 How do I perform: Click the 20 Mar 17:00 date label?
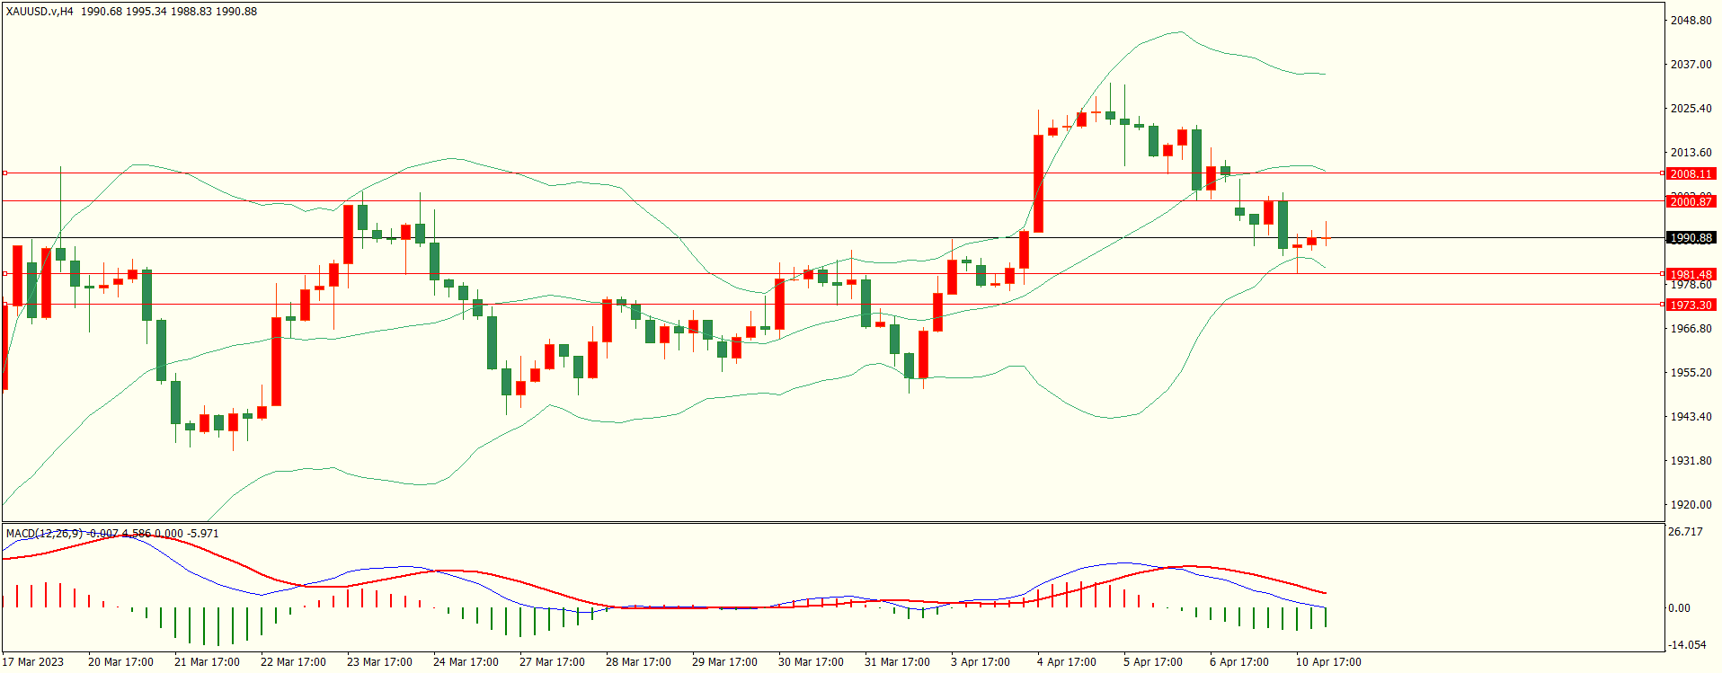[x=121, y=662]
